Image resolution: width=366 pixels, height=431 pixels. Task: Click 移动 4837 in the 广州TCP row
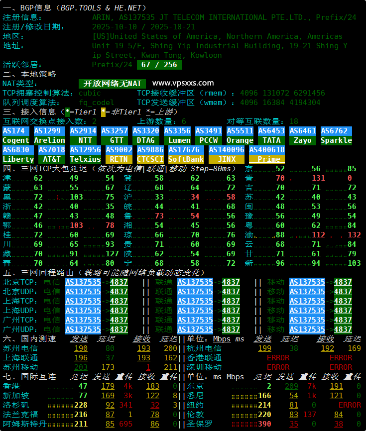coord(343,320)
